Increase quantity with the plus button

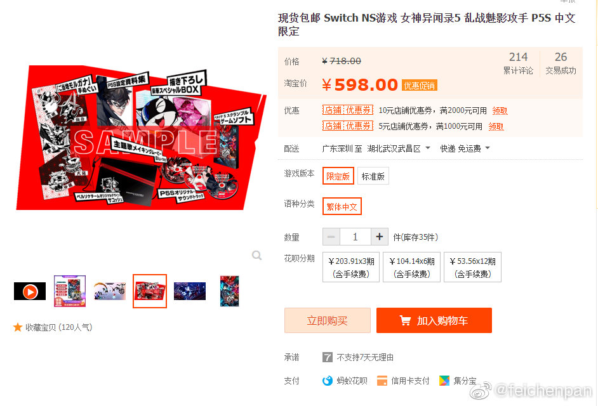click(380, 237)
